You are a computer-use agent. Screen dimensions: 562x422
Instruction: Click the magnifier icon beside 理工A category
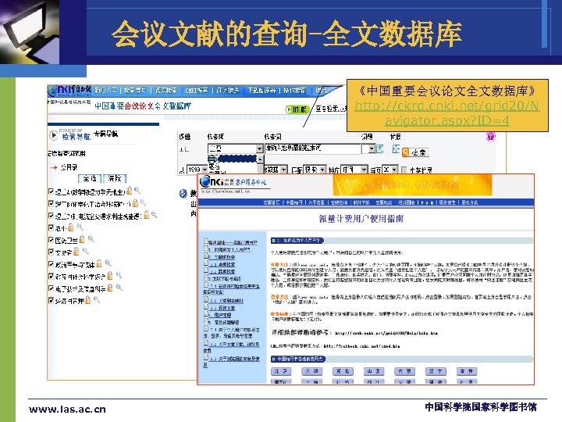click(x=137, y=190)
